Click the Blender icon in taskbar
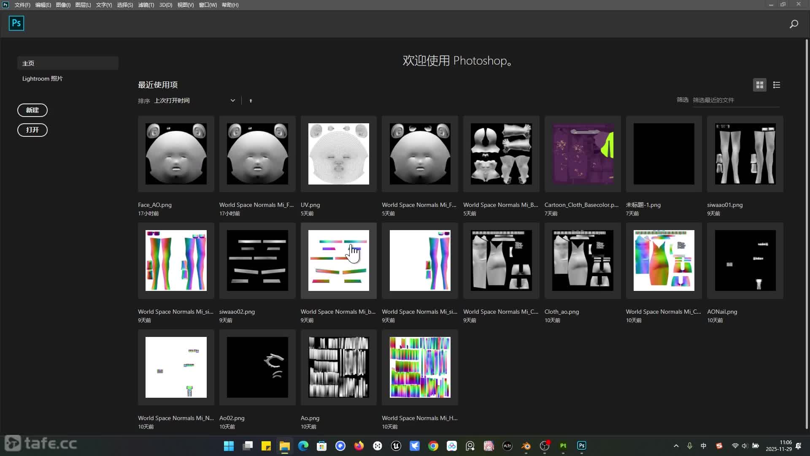The width and height of the screenshot is (810, 456). (526, 446)
